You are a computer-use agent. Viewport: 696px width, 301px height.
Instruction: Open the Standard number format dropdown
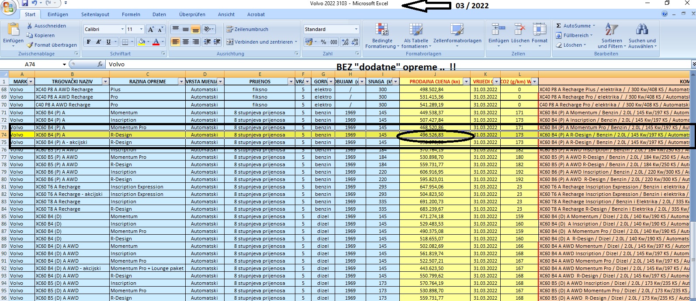(356, 29)
